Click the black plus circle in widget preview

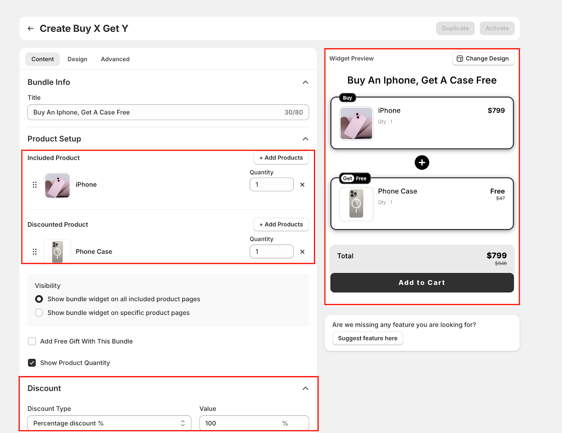click(x=421, y=163)
